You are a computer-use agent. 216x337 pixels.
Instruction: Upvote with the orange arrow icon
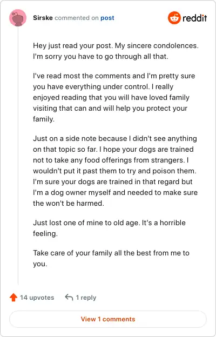[x=13, y=298]
